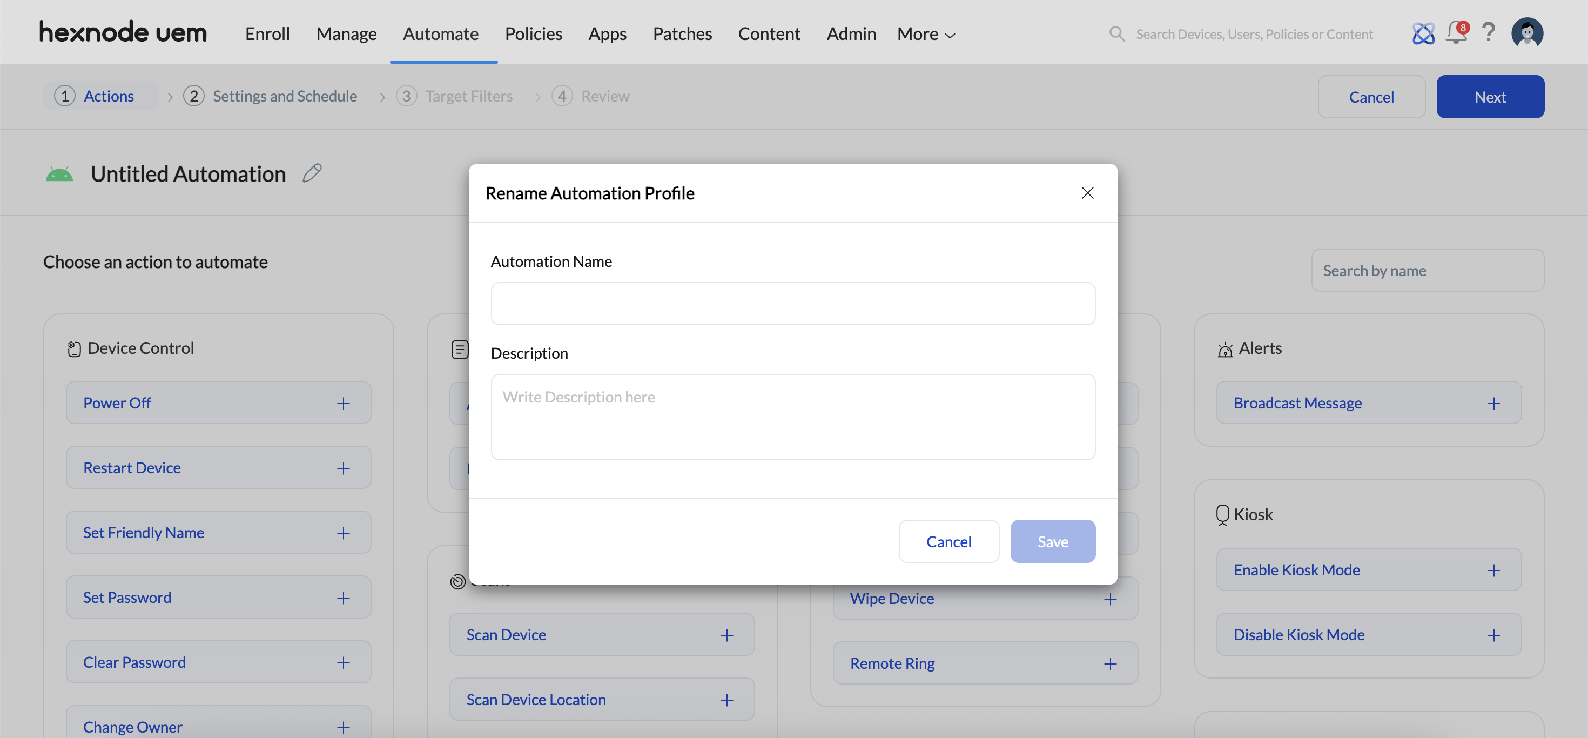The width and height of the screenshot is (1588, 738).
Task: Click the Save button in dialog
Action: pyautogui.click(x=1052, y=541)
